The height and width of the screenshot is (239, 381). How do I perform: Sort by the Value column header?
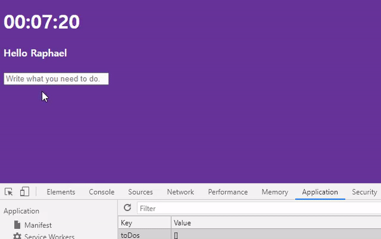(276, 223)
